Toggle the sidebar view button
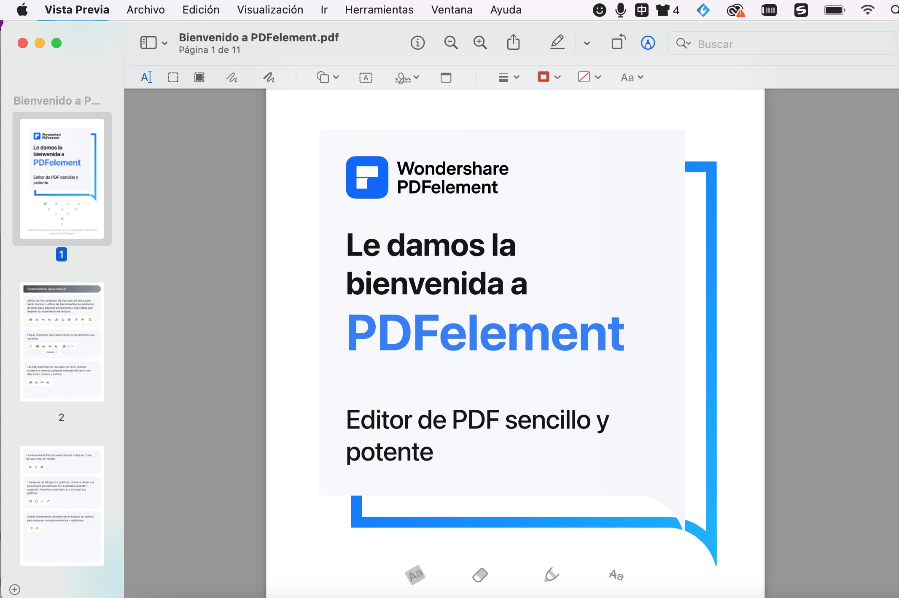 [148, 43]
